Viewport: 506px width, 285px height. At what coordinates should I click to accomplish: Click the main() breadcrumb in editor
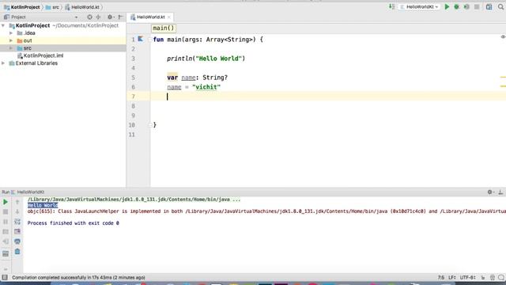pyautogui.click(x=164, y=28)
